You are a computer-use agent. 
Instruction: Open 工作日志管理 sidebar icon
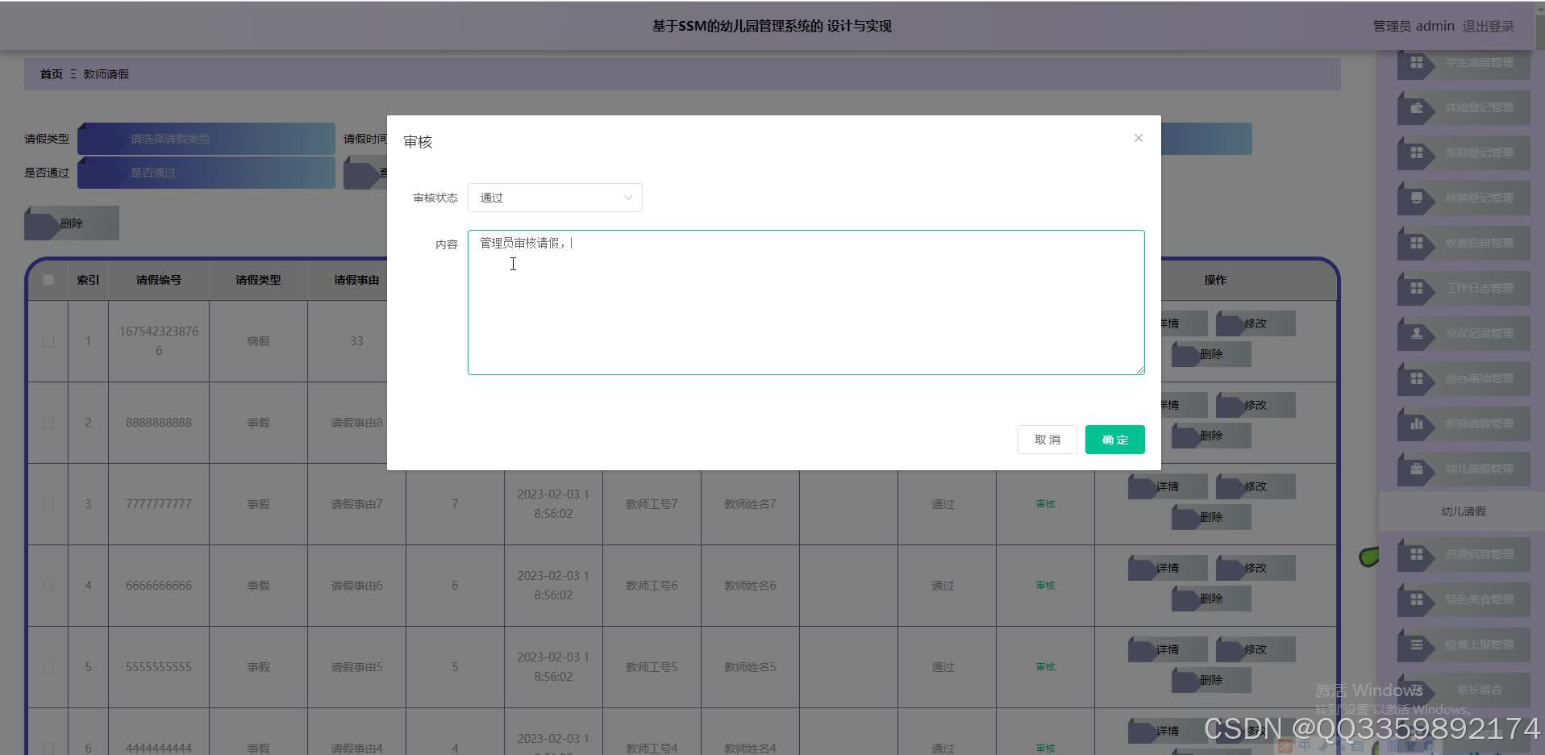(x=1416, y=288)
